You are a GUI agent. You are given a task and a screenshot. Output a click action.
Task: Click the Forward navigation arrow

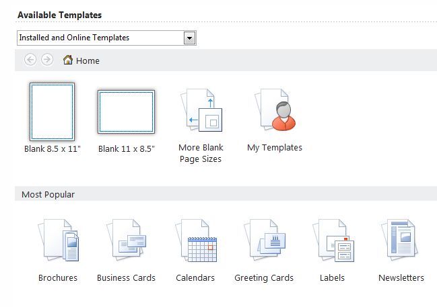pos(47,60)
